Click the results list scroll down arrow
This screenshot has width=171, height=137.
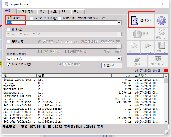pyautogui.click(x=166, y=121)
